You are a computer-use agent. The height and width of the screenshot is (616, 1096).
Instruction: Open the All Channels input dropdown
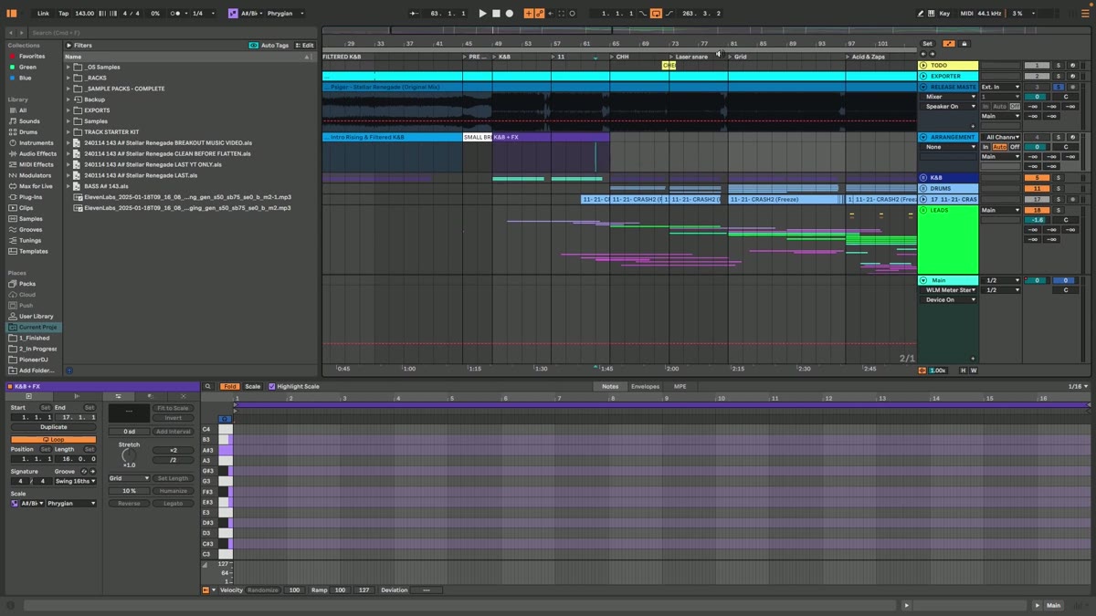coord(1001,137)
